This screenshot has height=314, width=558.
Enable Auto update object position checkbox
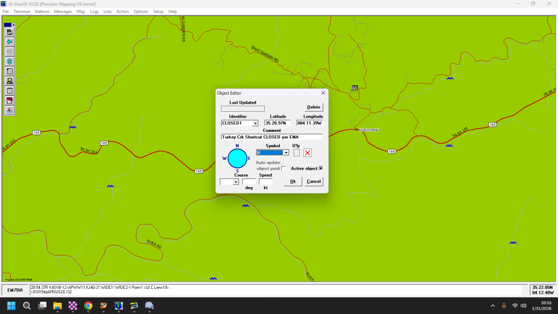tap(283, 168)
